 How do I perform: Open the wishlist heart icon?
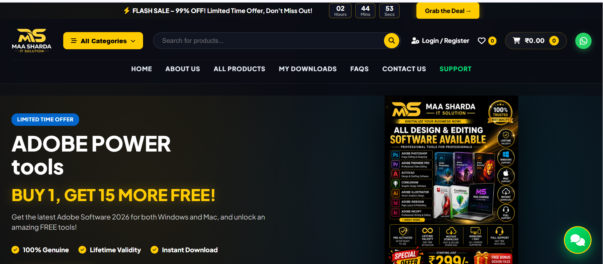(482, 41)
